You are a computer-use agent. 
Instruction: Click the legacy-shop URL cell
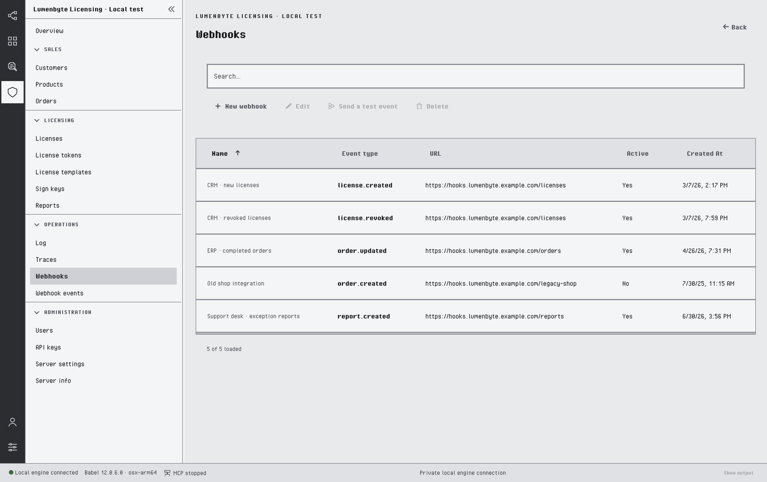(x=501, y=283)
